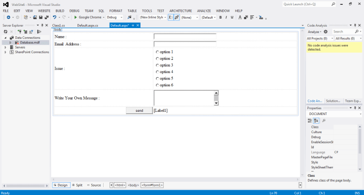Click the send button on the form
The width and height of the screenshot is (364, 195).
tap(140, 111)
